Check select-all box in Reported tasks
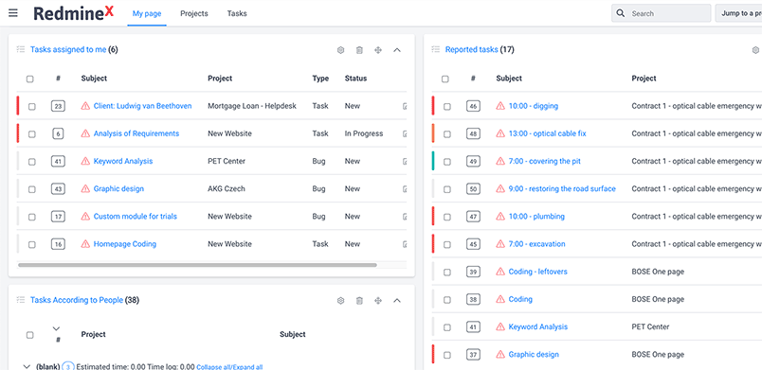 [445, 79]
